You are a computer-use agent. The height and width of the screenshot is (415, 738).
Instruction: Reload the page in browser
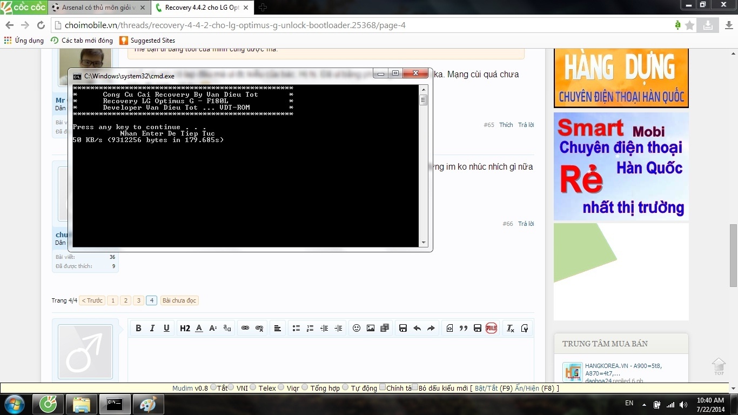pyautogui.click(x=41, y=25)
